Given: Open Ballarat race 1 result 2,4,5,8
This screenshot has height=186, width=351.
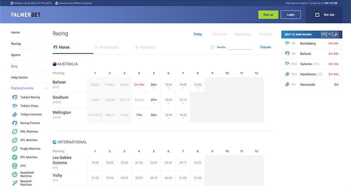Looking at the screenshot, I should point(95,85).
